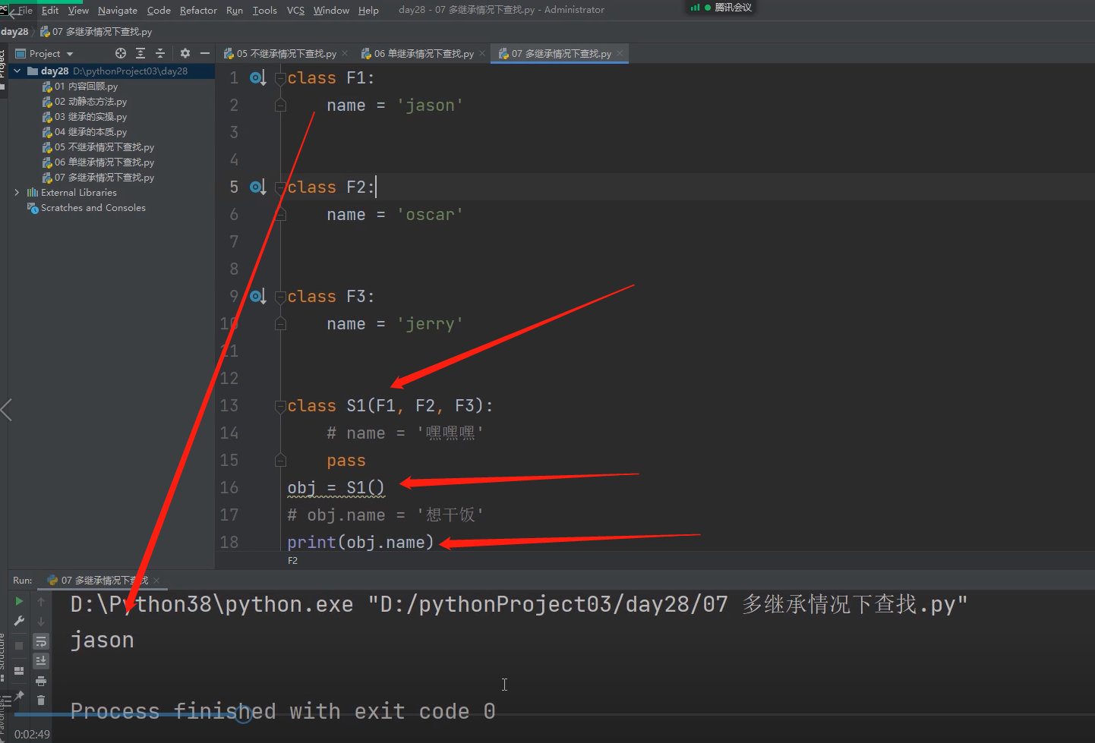The image size is (1095, 743).
Task: Toggle soft-wrap in the Run console
Action: point(41,641)
